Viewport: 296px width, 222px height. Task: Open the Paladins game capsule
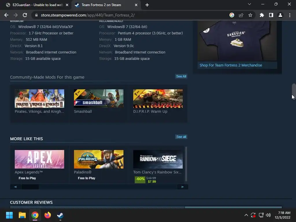pyautogui.click(x=99, y=159)
